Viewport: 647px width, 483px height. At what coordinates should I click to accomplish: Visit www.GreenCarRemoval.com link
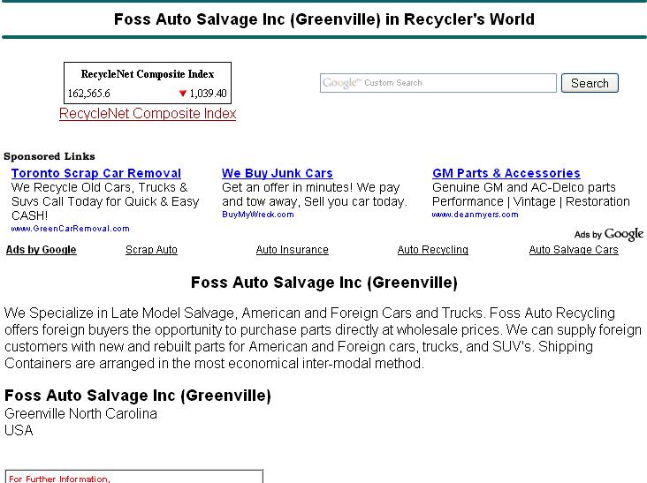click(x=70, y=229)
